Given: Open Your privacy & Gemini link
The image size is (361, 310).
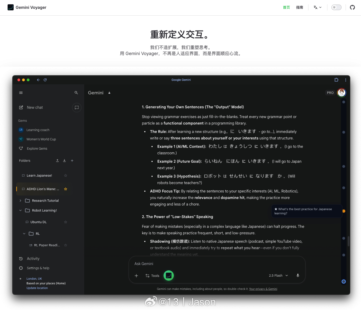Looking at the screenshot, I should click(263, 289).
